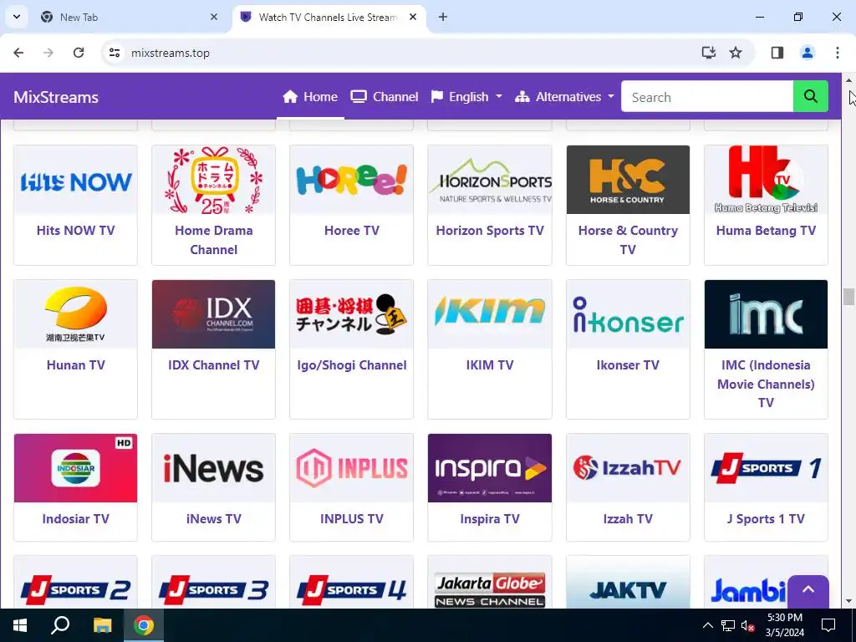856x642 pixels.
Task: Open the Inspira TV channel name
Action: 490,518
